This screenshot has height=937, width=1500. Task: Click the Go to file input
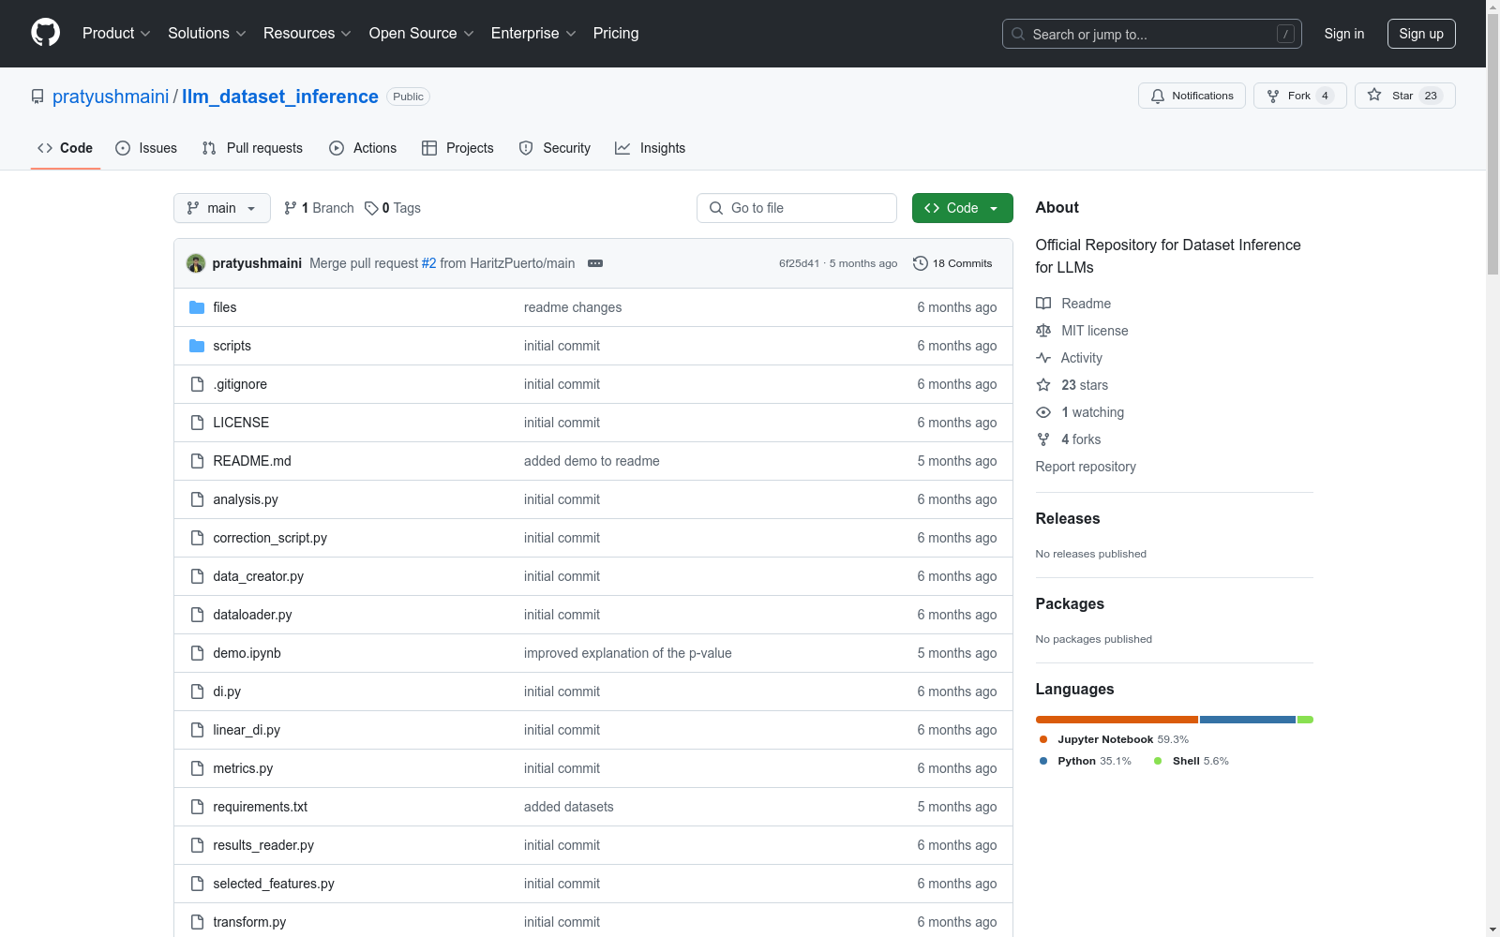797,208
